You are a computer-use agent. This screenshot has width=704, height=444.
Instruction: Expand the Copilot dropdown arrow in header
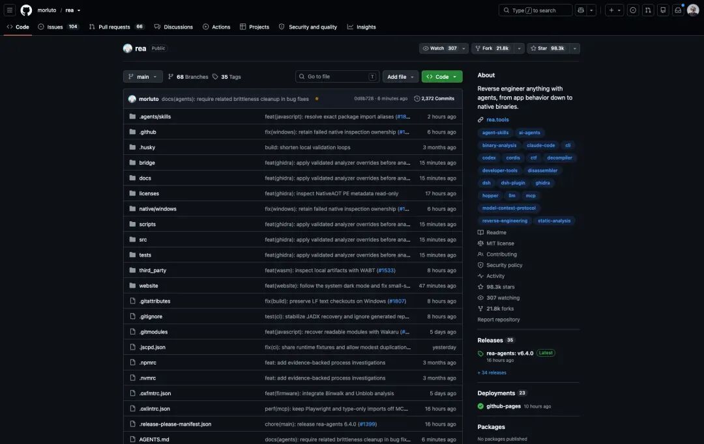click(x=591, y=10)
